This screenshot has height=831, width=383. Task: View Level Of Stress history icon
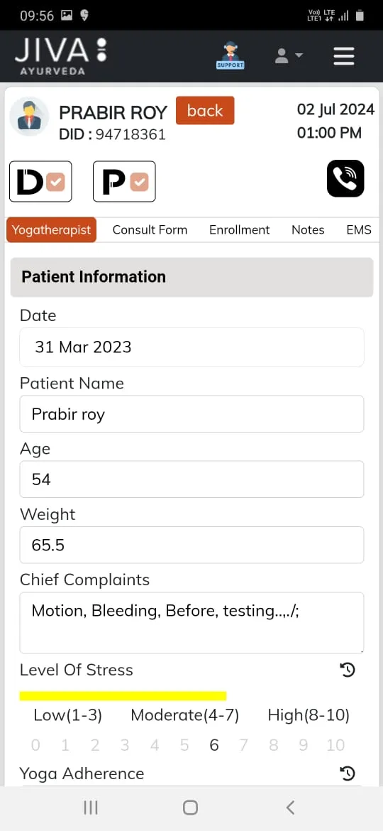pos(347,670)
